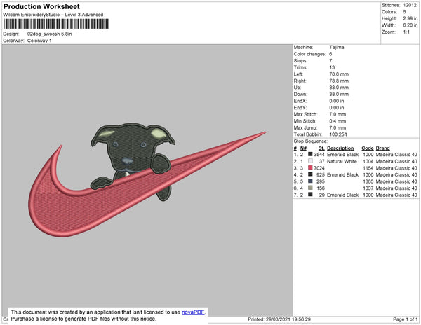Click the 'Stop Sequence:' heading
The image size is (421, 325).
click(x=311, y=141)
